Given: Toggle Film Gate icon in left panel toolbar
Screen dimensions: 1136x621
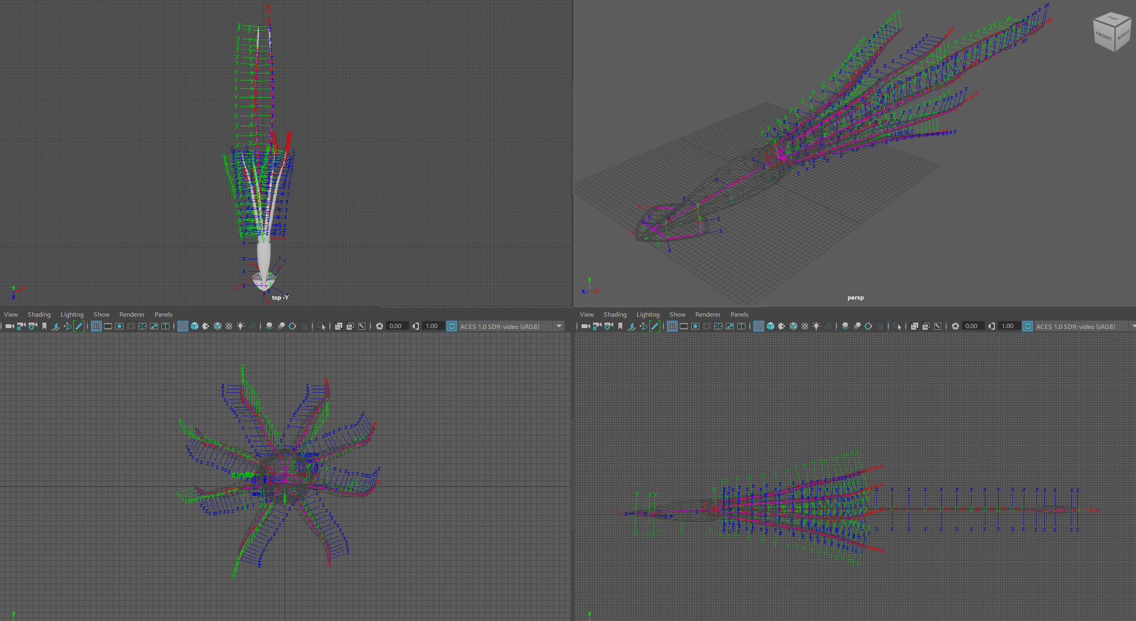Looking at the screenshot, I should click(x=108, y=326).
